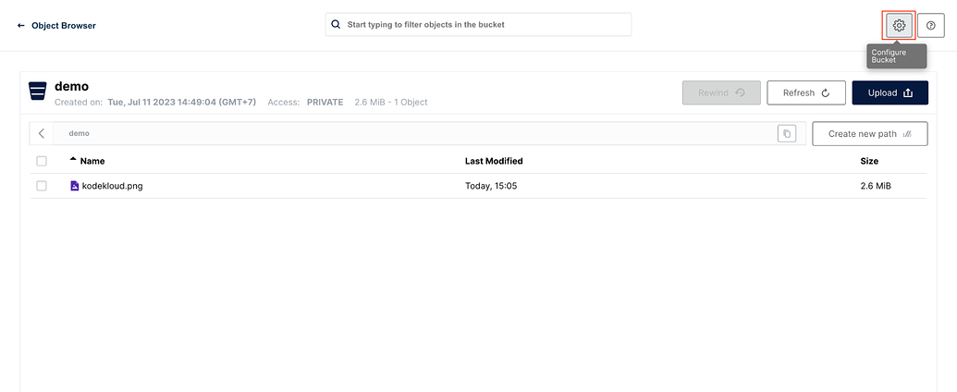Click the magnifier icon in search bar

coord(337,25)
